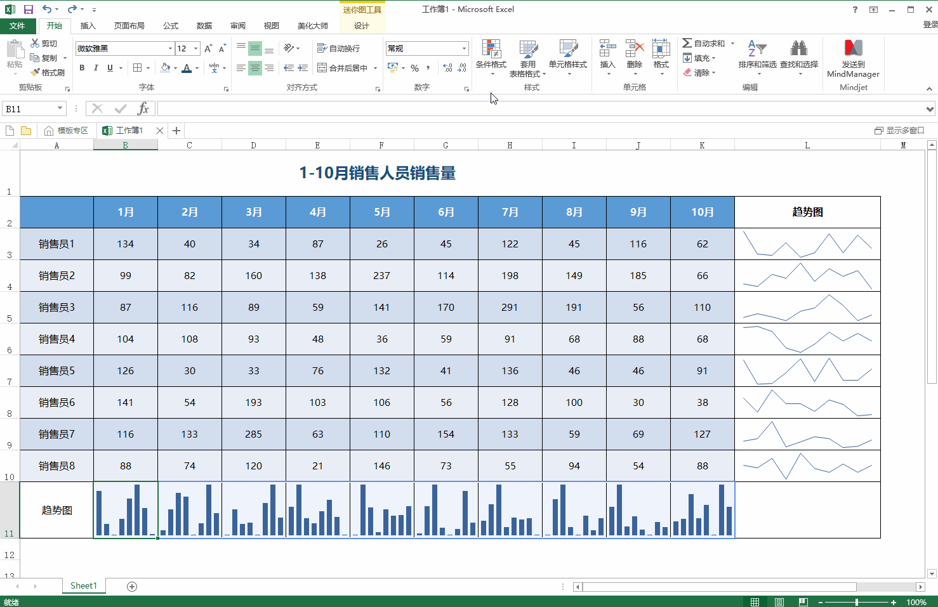Toggle align right
This screenshot has height=607, width=938.
coord(269,68)
